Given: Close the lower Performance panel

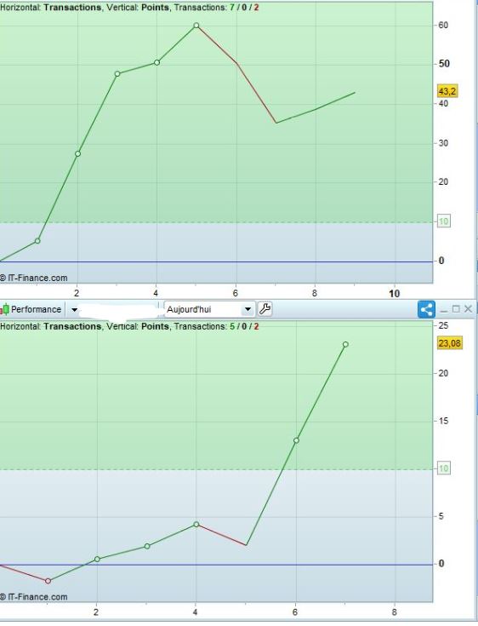Looking at the screenshot, I should [x=469, y=309].
